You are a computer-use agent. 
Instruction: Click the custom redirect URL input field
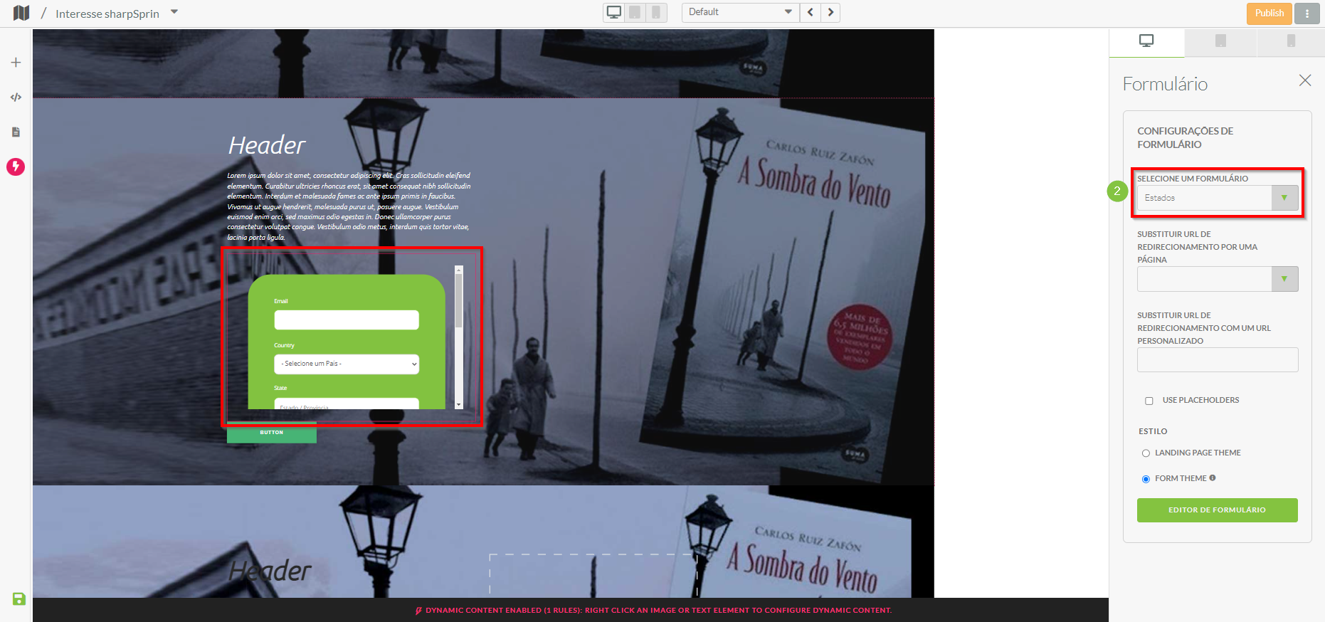coord(1218,359)
